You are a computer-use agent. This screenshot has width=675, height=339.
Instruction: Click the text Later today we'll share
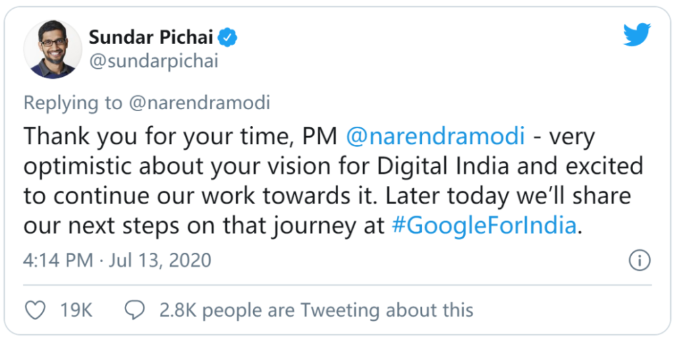(508, 196)
